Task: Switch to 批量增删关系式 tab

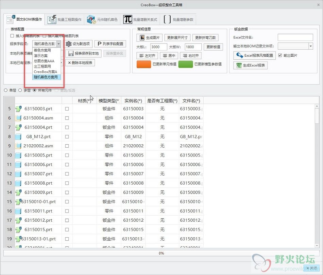Action: (x=140, y=20)
